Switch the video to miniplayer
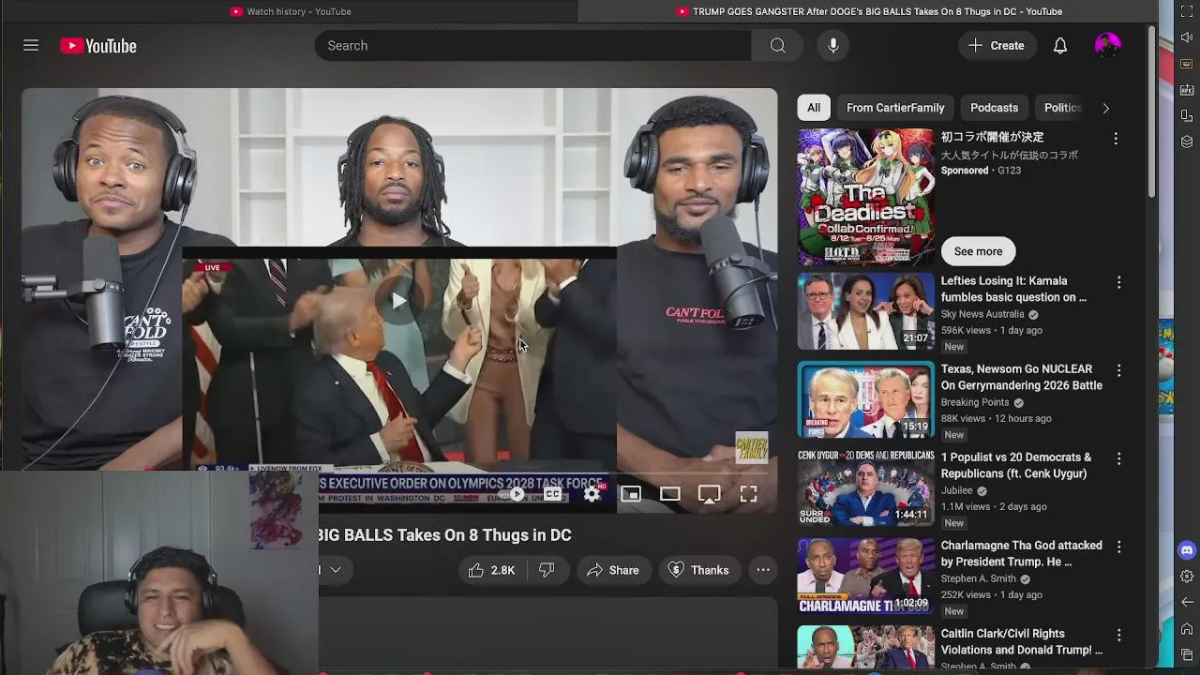This screenshot has height=675, width=1200. tap(631, 494)
